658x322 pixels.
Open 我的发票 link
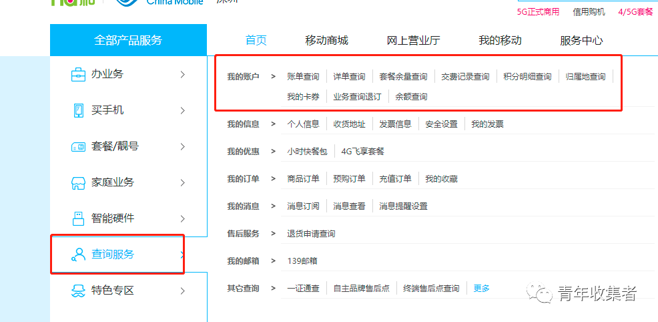(x=488, y=124)
